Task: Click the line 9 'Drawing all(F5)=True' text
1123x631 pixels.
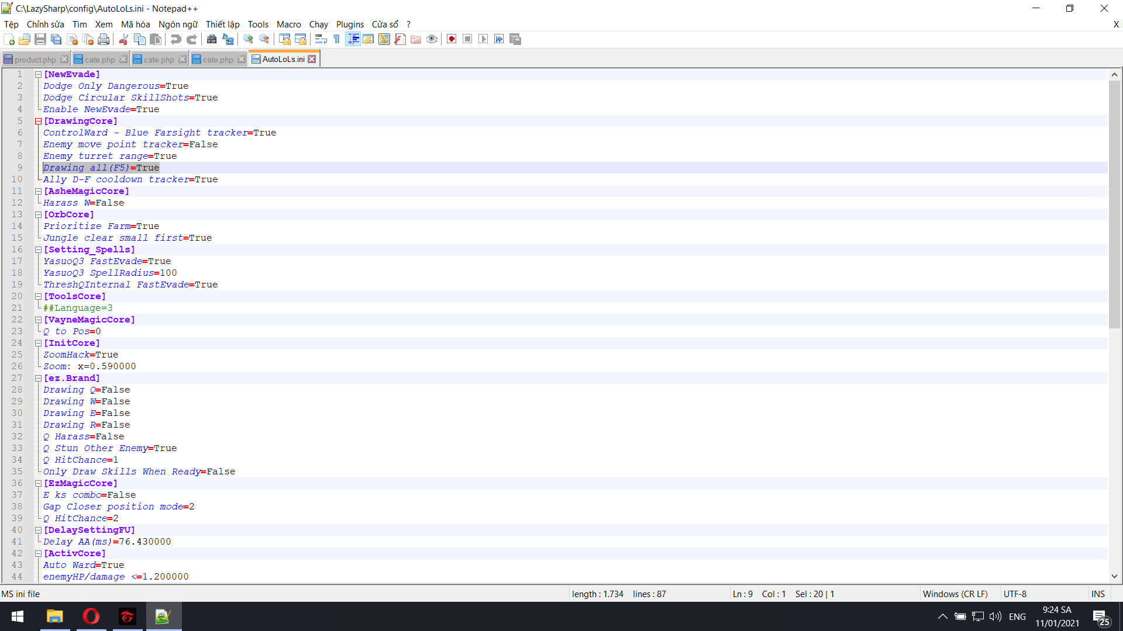Action: pos(101,168)
